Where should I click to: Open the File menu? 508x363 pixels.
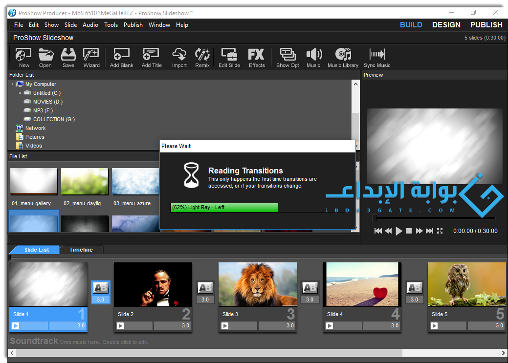[x=19, y=25]
